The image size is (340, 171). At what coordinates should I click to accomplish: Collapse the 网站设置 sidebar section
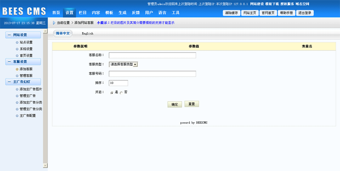coord(23,35)
